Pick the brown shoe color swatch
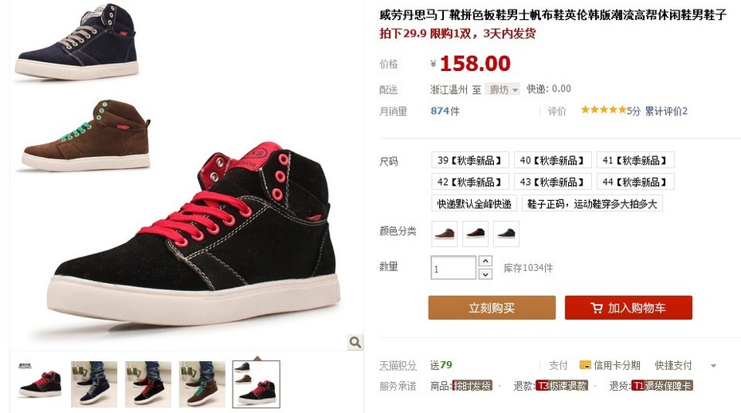 click(445, 234)
